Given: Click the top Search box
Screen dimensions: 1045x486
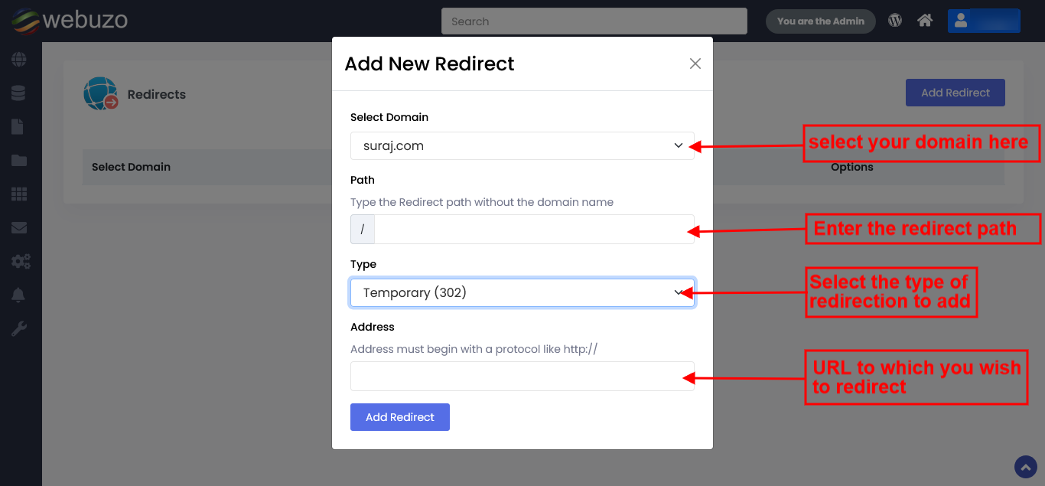Looking at the screenshot, I should tap(594, 21).
